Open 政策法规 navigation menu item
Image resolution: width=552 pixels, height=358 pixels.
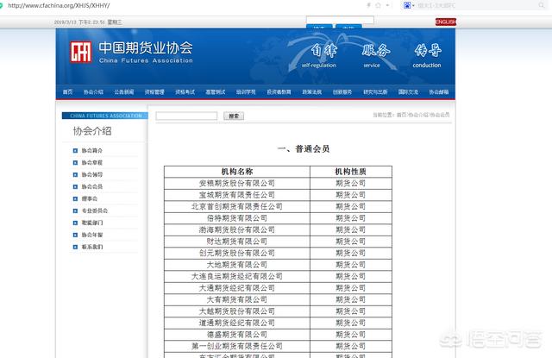(312, 92)
